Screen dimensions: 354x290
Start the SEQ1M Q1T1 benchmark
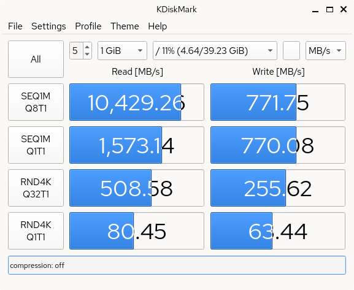(x=36, y=145)
